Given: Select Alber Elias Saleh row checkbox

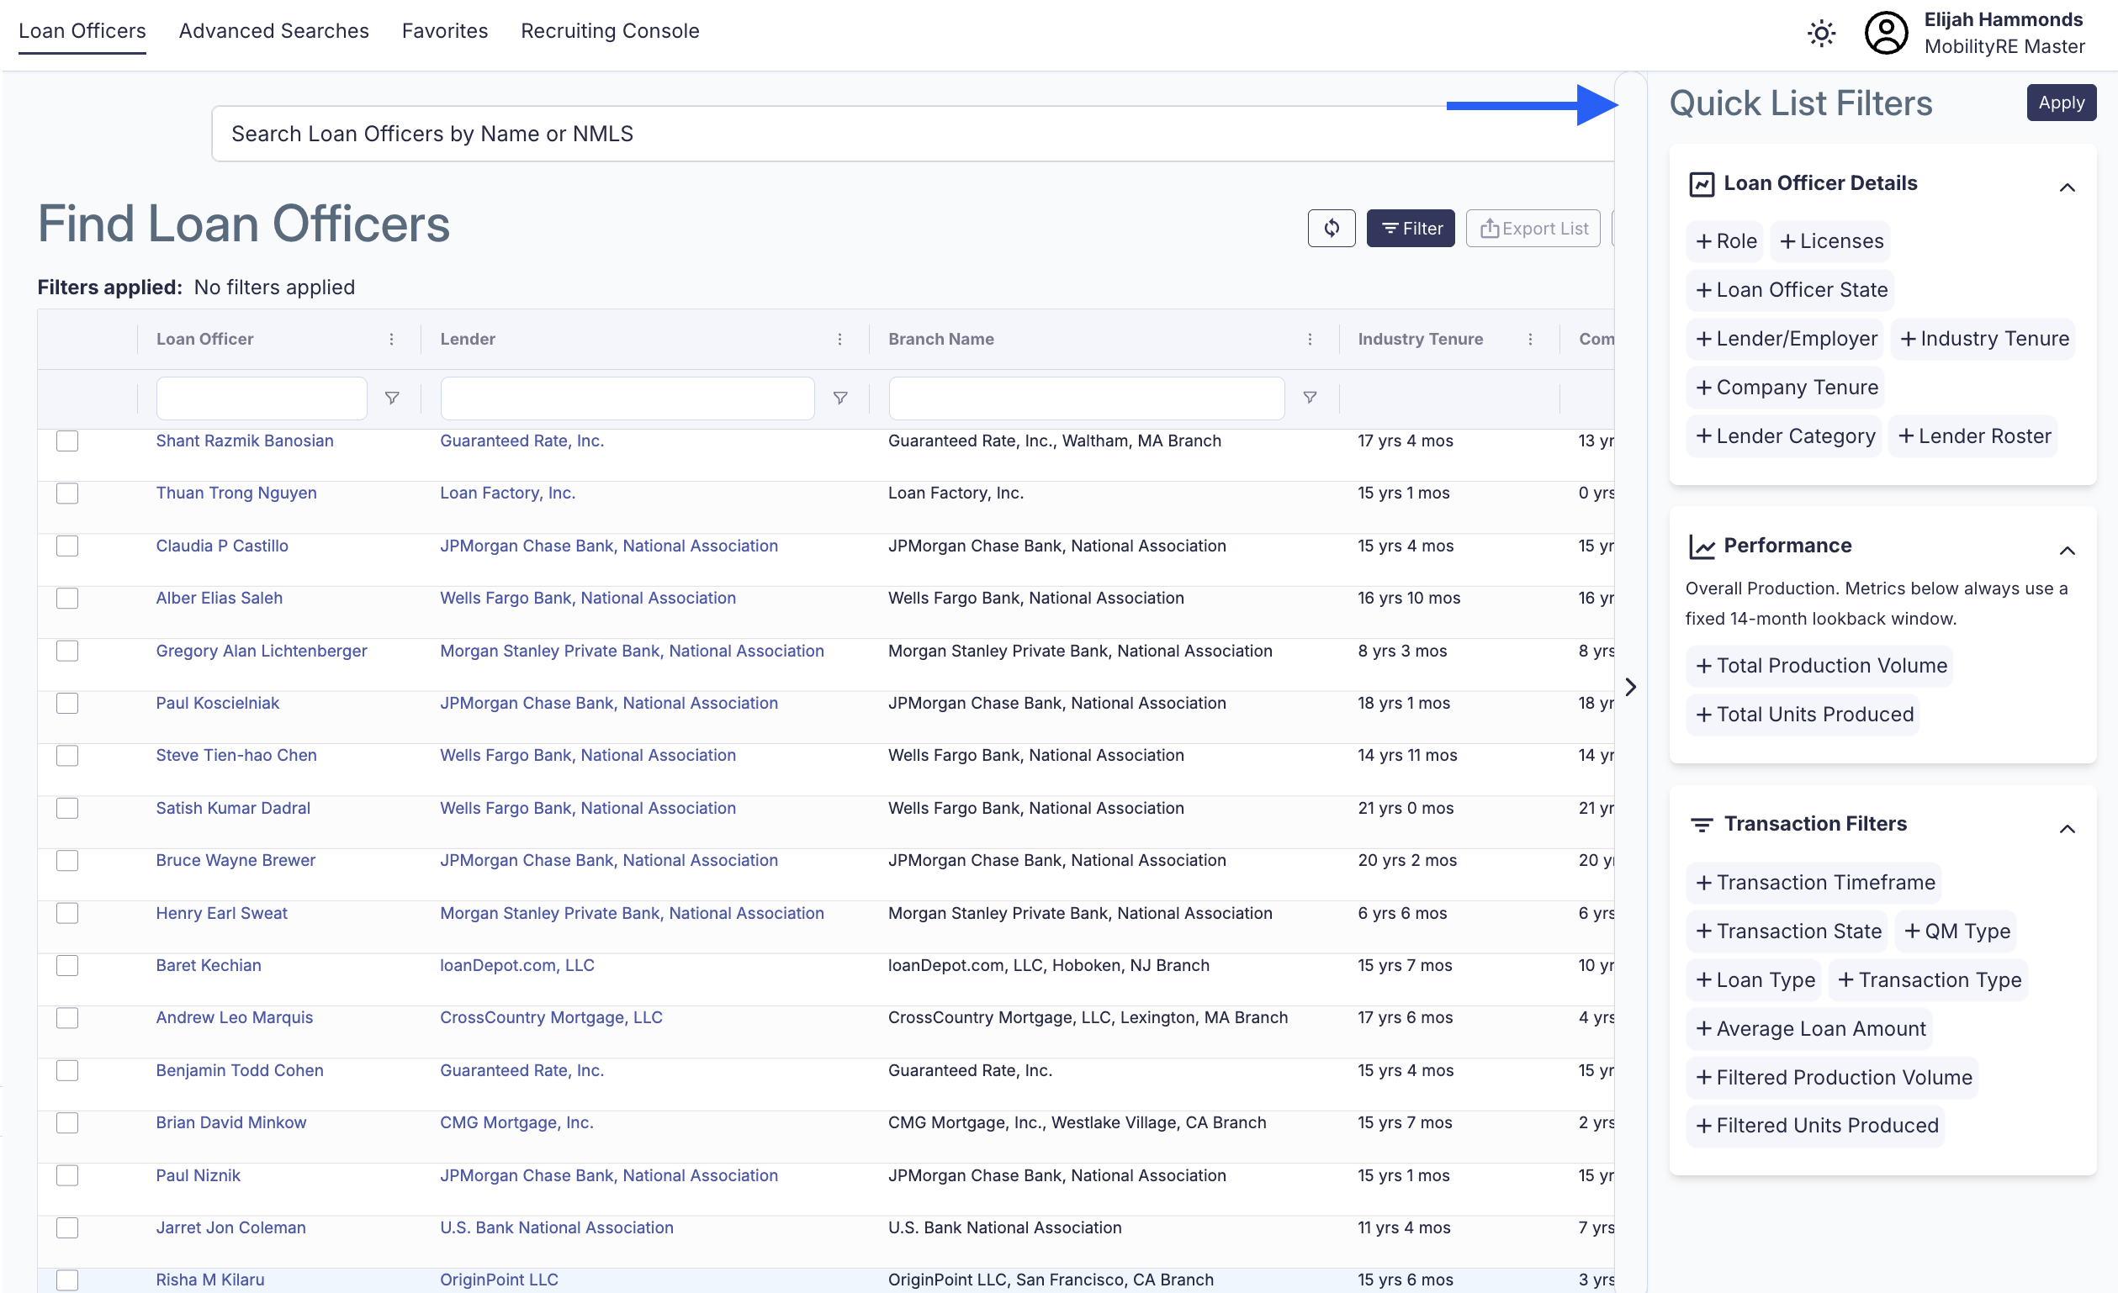Looking at the screenshot, I should click(67, 599).
